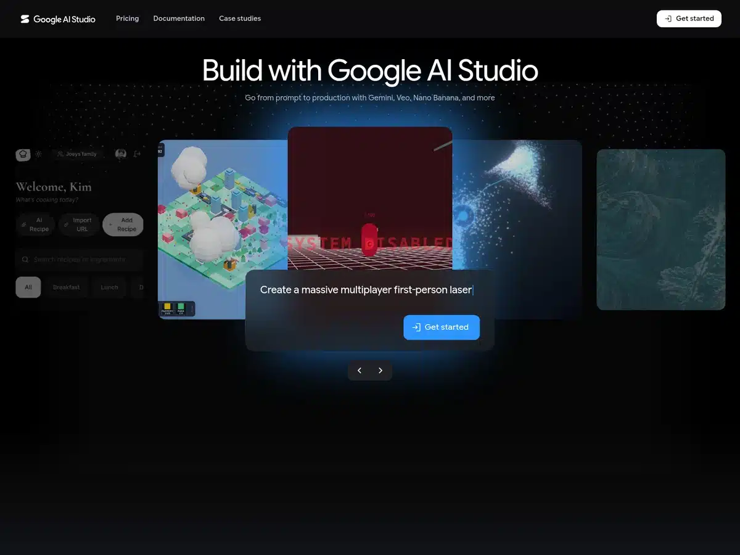
Task: Advance to the next carousel slide
Action: (380, 371)
